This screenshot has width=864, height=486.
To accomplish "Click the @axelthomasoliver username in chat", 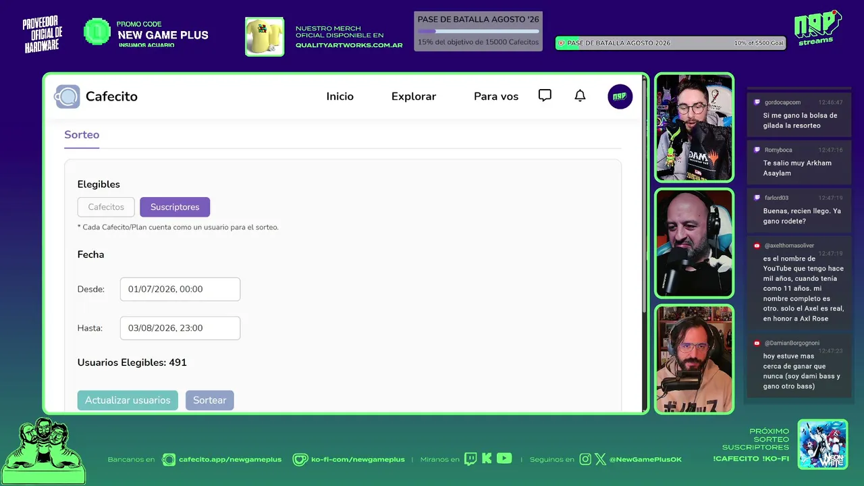I will (x=789, y=246).
